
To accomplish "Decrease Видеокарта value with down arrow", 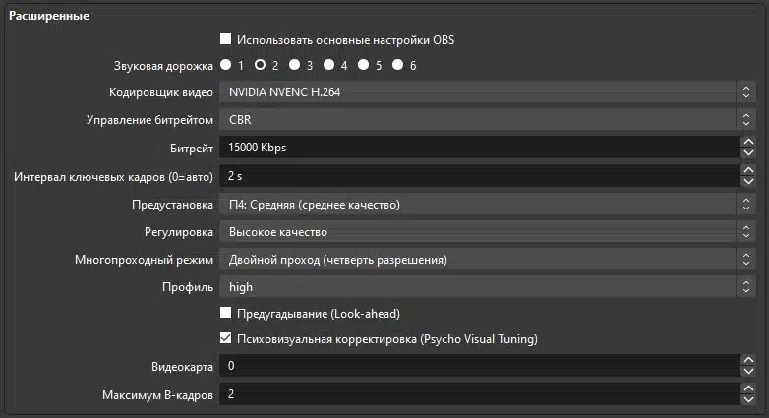I will [x=748, y=372].
